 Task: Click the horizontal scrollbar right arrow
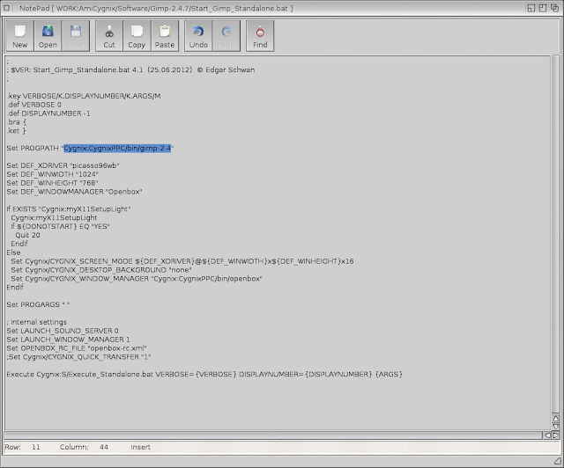click(x=555, y=435)
